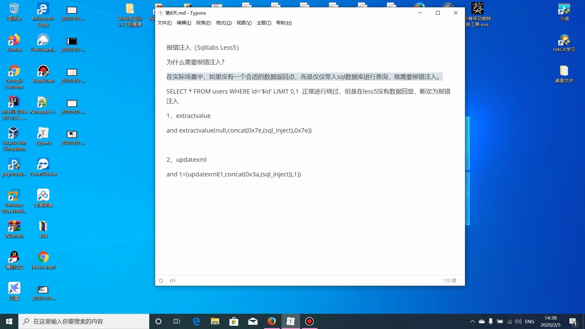Open Typora from the taskbar
This screenshot has height=329, width=585.
pyautogui.click(x=290, y=321)
